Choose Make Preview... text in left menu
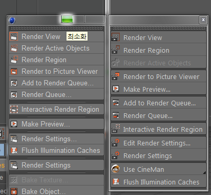The image size is (211, 195). [x=45, y=124]
